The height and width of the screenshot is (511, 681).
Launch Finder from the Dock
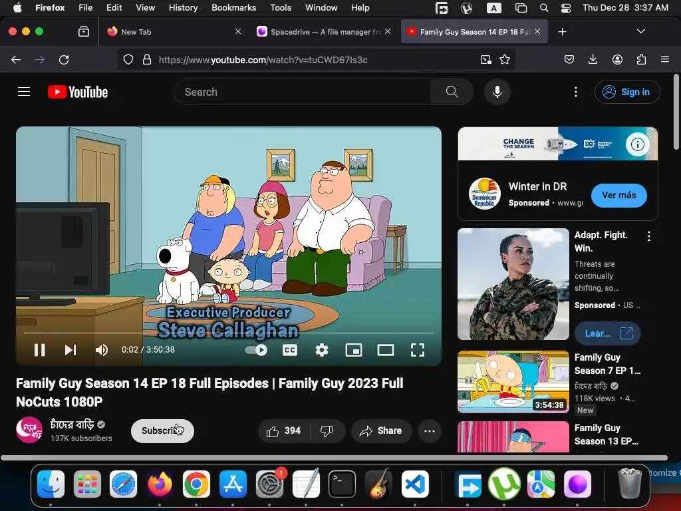[x=51, y=484]
